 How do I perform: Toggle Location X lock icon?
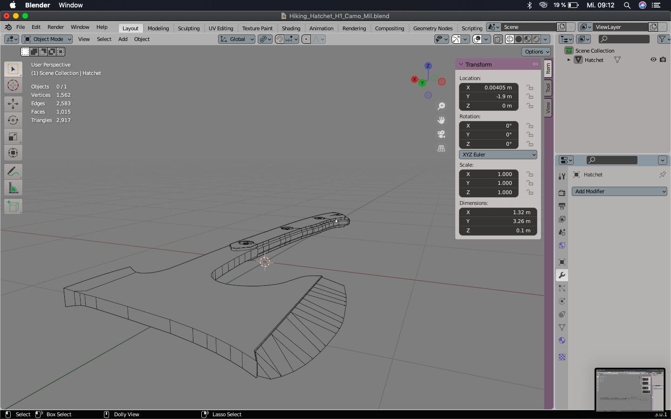tap(530, 88)
